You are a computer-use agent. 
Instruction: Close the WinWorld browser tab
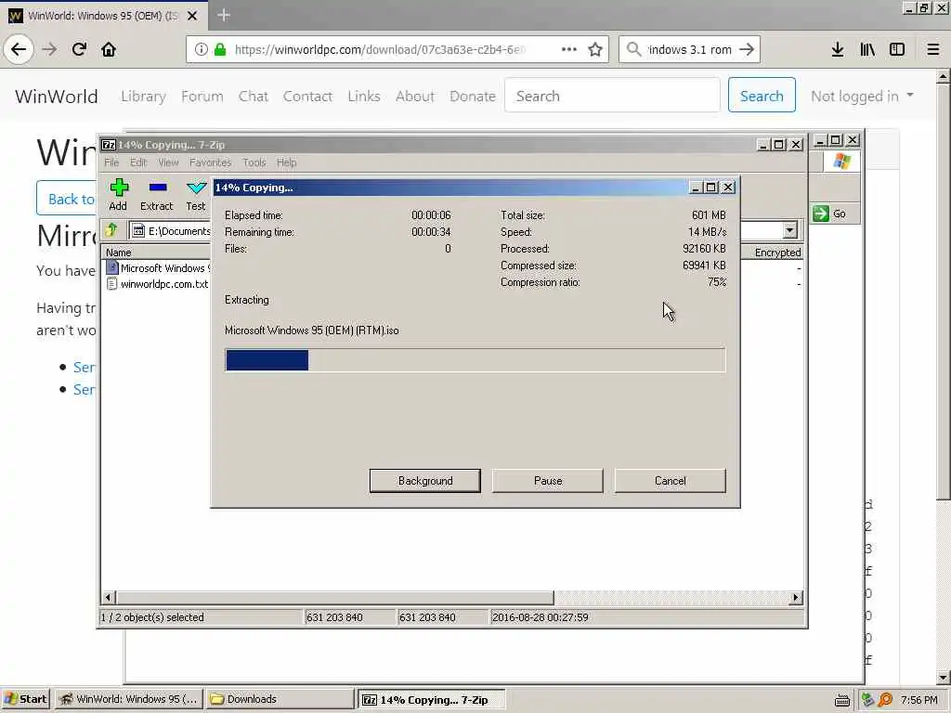pyautogui.click(x=192, y=16)
